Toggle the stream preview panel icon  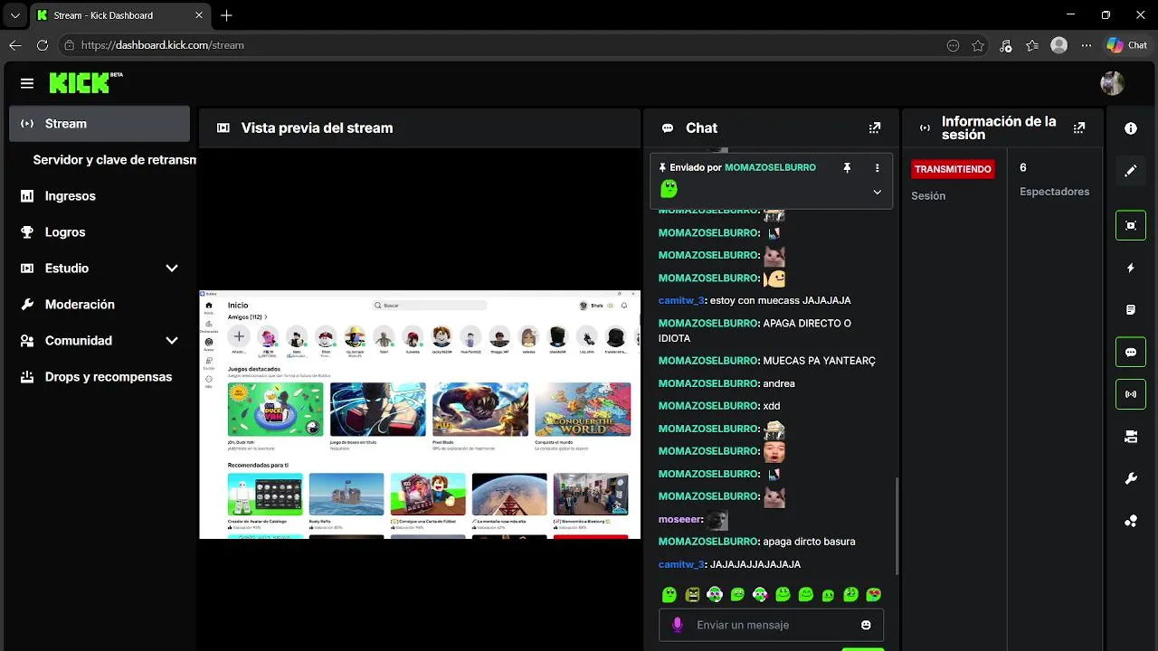coord(1131,225)
